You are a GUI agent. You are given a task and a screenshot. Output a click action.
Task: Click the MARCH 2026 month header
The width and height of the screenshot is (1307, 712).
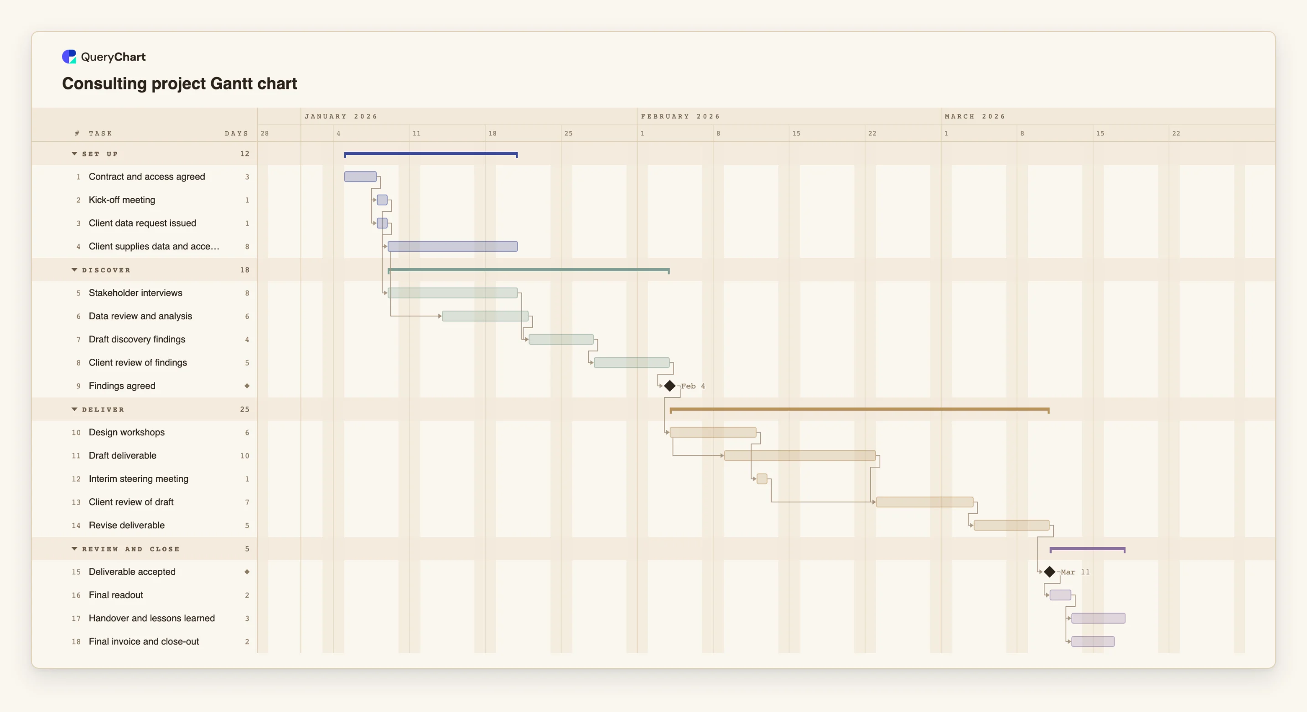point(975,116)
